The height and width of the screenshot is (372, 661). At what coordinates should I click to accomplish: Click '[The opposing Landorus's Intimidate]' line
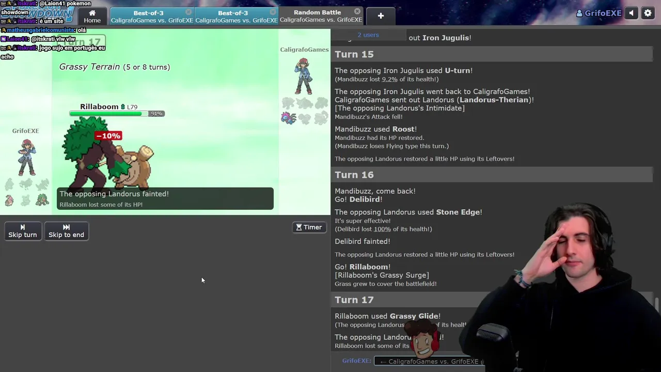point(399,108)
